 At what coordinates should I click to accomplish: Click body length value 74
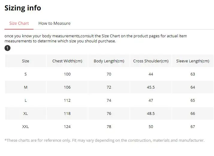point(109,100)
